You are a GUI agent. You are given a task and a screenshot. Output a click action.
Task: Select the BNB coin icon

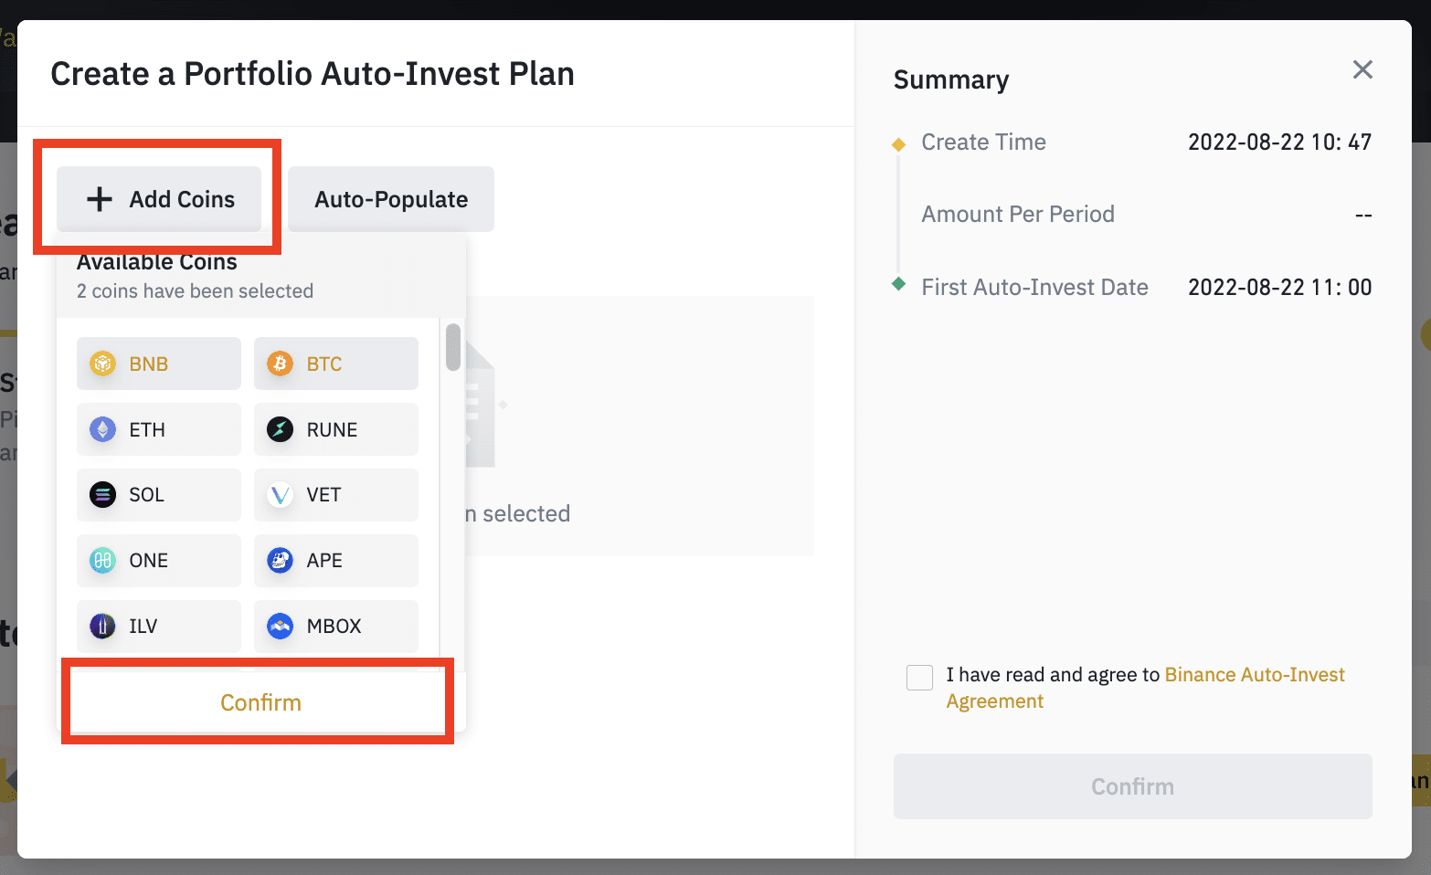pos(103,364)
